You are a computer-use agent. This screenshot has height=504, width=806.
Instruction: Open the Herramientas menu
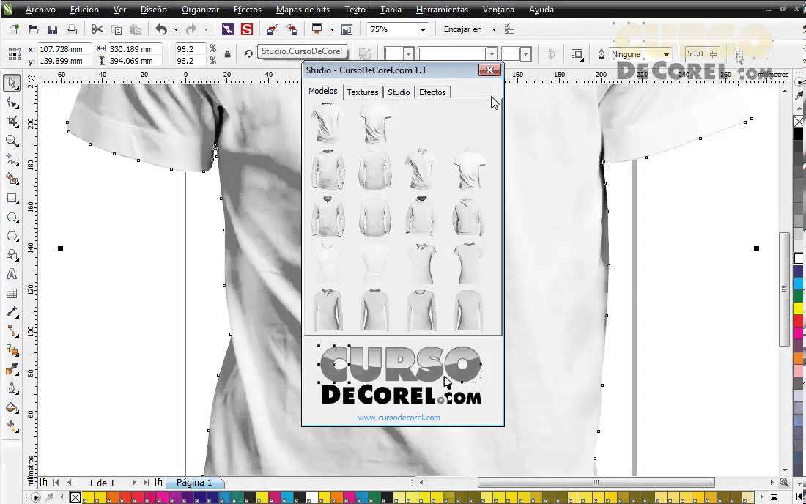442,10
